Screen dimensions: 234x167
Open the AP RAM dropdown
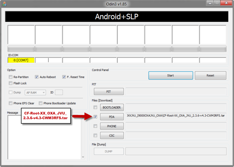pyautogui.click(x=35, y=93)
